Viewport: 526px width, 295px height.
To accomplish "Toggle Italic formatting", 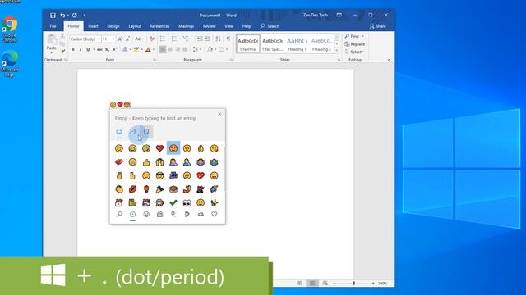I will [81, 49].
